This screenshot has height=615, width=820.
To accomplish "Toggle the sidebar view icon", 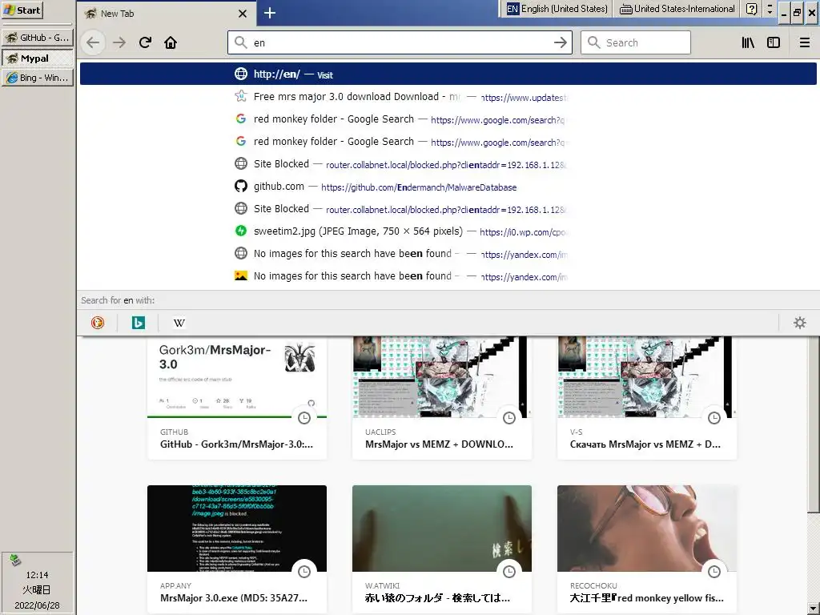I will 774,42.
